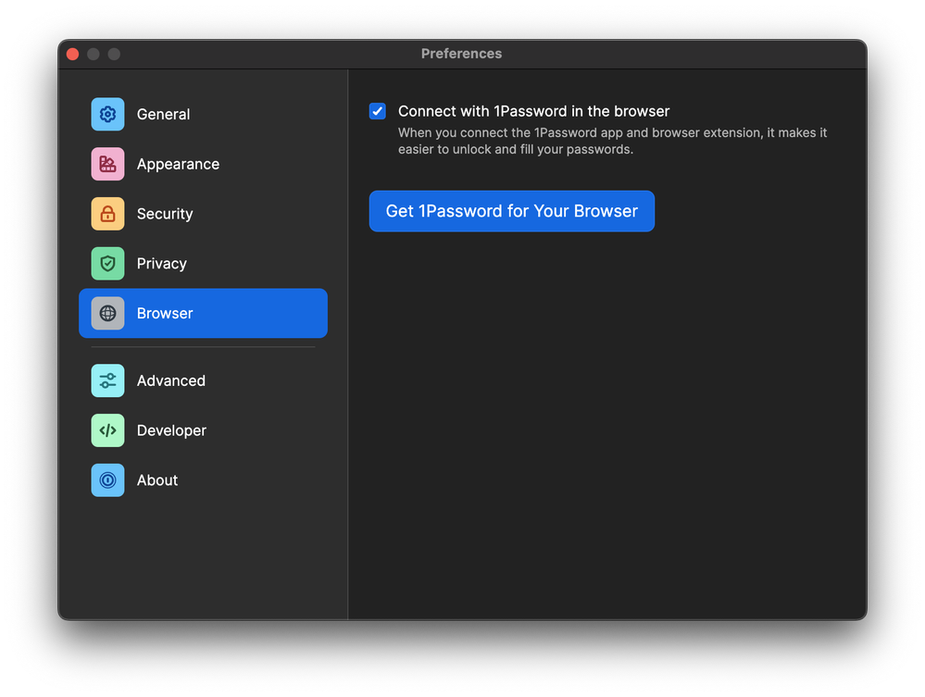Image resolution: width=925 pixels, height=697 pixels.
Task: Show the About text label
Action: coord(156,480)
